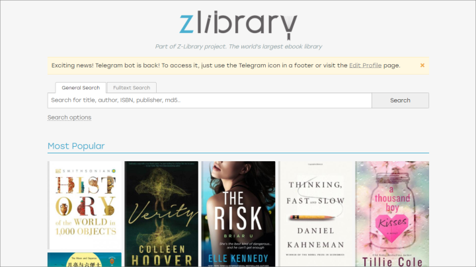Select The Risk by Elle Kennedy cover
Viewport: 476px width, 267px height.
pos(238,214)
